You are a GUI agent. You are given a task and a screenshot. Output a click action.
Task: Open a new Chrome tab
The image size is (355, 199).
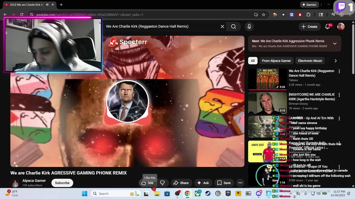(x=61, y=5)
